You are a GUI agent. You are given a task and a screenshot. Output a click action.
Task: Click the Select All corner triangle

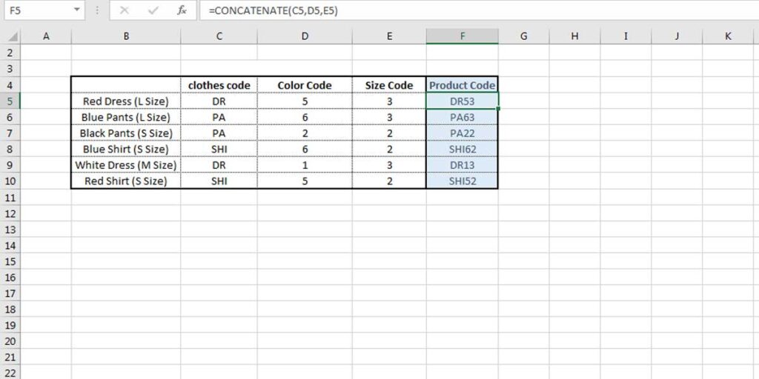[13, 37]
